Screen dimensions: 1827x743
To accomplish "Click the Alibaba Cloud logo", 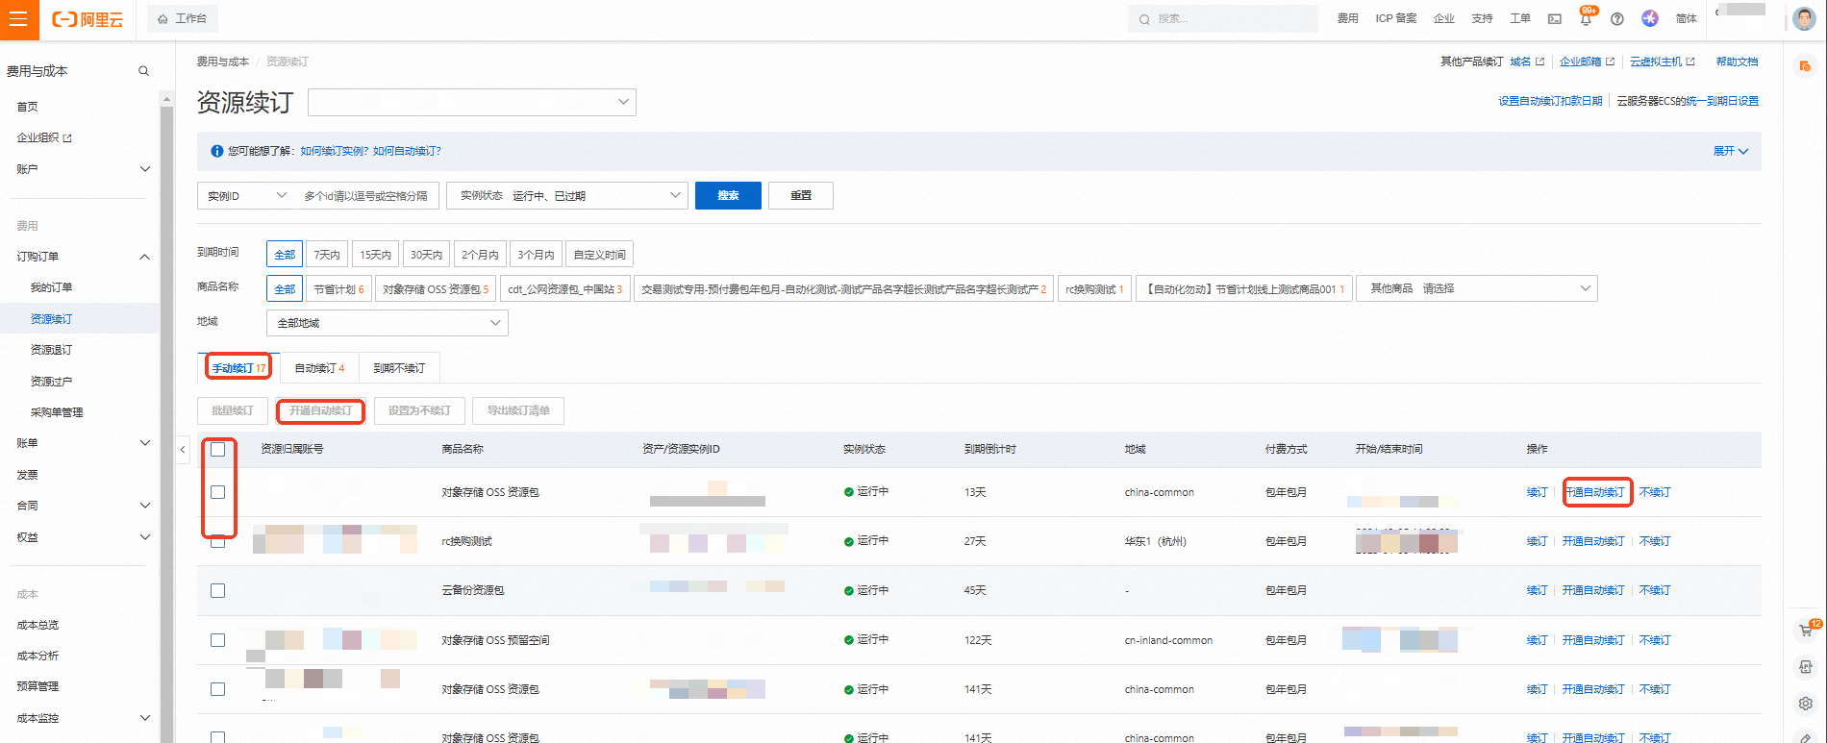I will tap(88, 19).
